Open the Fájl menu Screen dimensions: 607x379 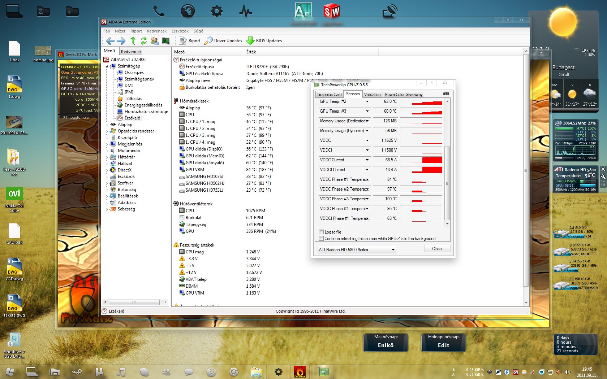click(x=107, y=31)
